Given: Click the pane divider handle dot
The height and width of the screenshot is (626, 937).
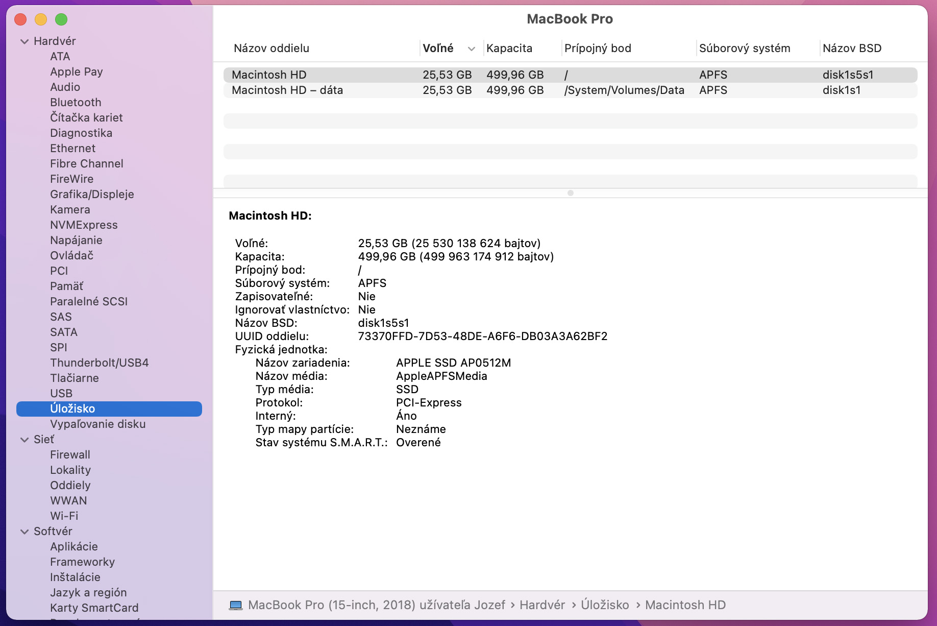Looking at the screenshot, I should coord(571,193).
